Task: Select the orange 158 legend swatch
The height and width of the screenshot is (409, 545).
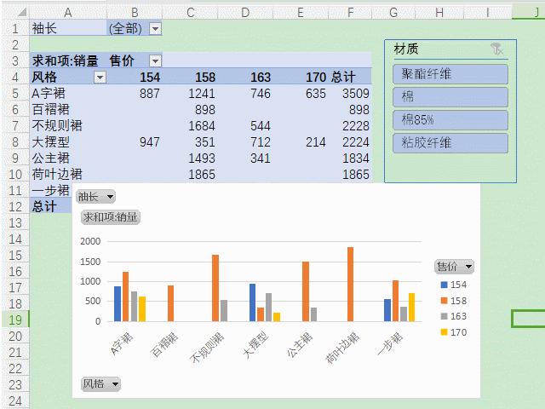Action: [444, 301]
